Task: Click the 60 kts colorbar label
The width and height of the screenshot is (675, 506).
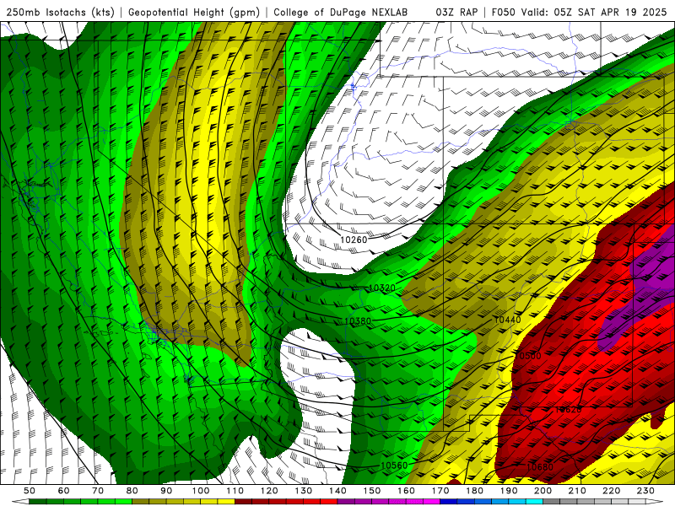Action: [x=63, y=491]
